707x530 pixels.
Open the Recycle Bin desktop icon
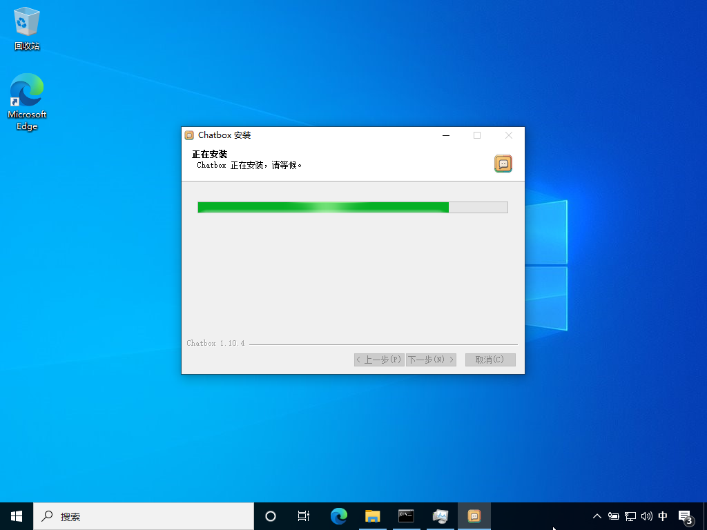pos(27,28)
